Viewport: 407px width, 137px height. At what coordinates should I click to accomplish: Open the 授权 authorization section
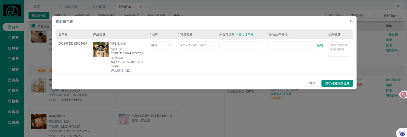13,101
